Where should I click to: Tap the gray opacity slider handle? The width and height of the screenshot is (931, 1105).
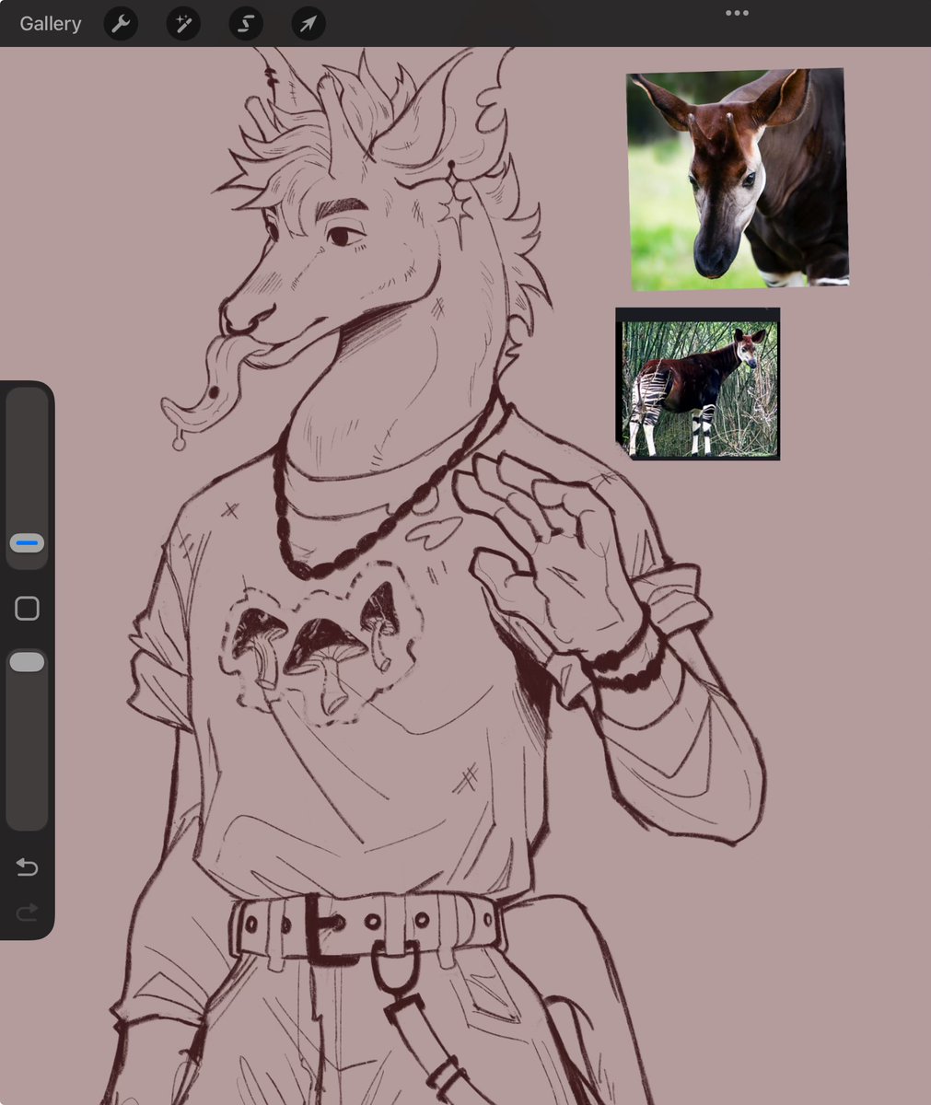(27, 661)
